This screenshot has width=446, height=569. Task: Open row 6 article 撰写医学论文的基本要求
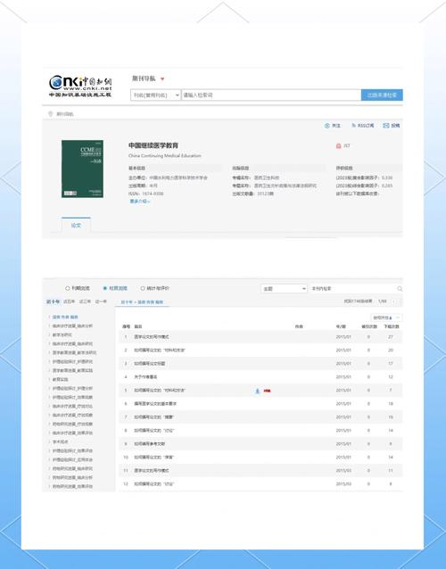tap(155, 403)
